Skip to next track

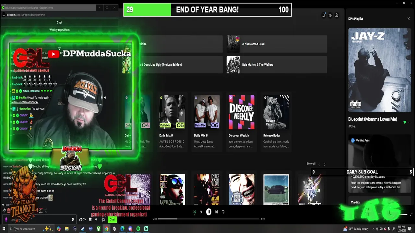(x=217, y=212)
